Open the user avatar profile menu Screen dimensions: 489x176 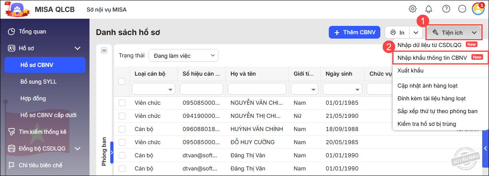[478, 9]
